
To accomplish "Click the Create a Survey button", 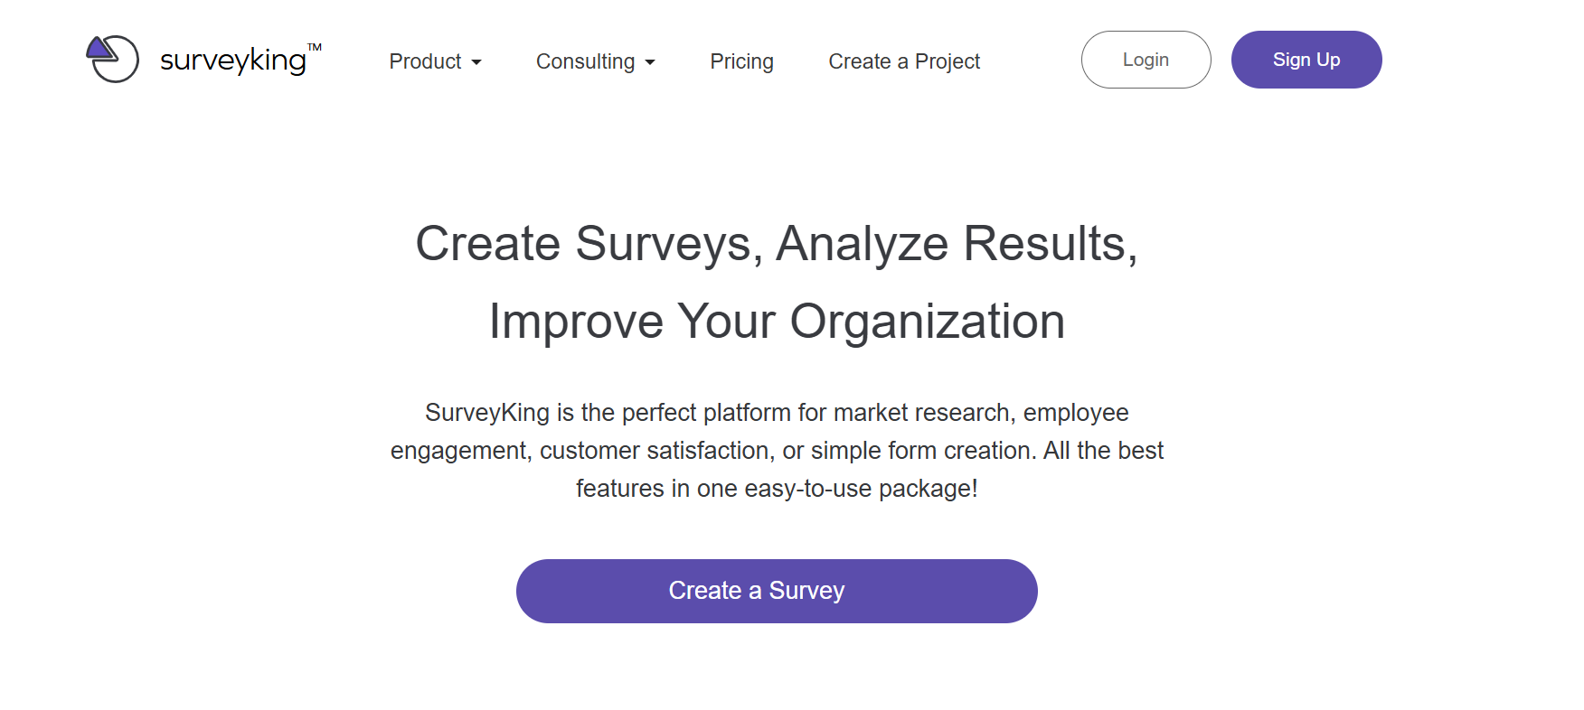I will tap(777, 591).
